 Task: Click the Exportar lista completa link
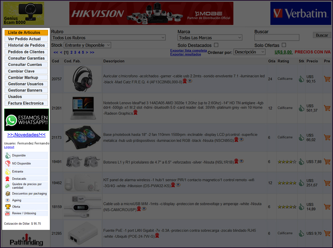click(x=188, y=51)
